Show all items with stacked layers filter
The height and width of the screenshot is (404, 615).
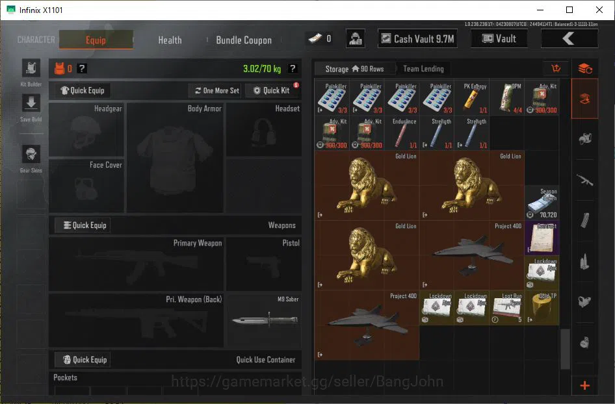(x=585, y=69)
